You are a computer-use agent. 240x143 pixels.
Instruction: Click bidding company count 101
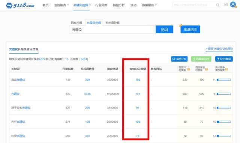click(138, 94)
